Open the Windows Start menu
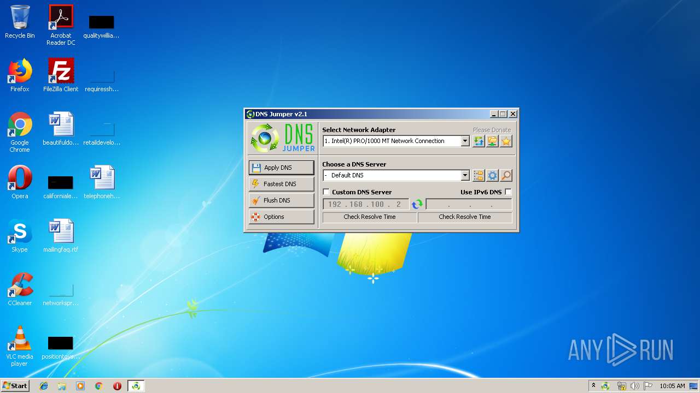 point(15,385)
